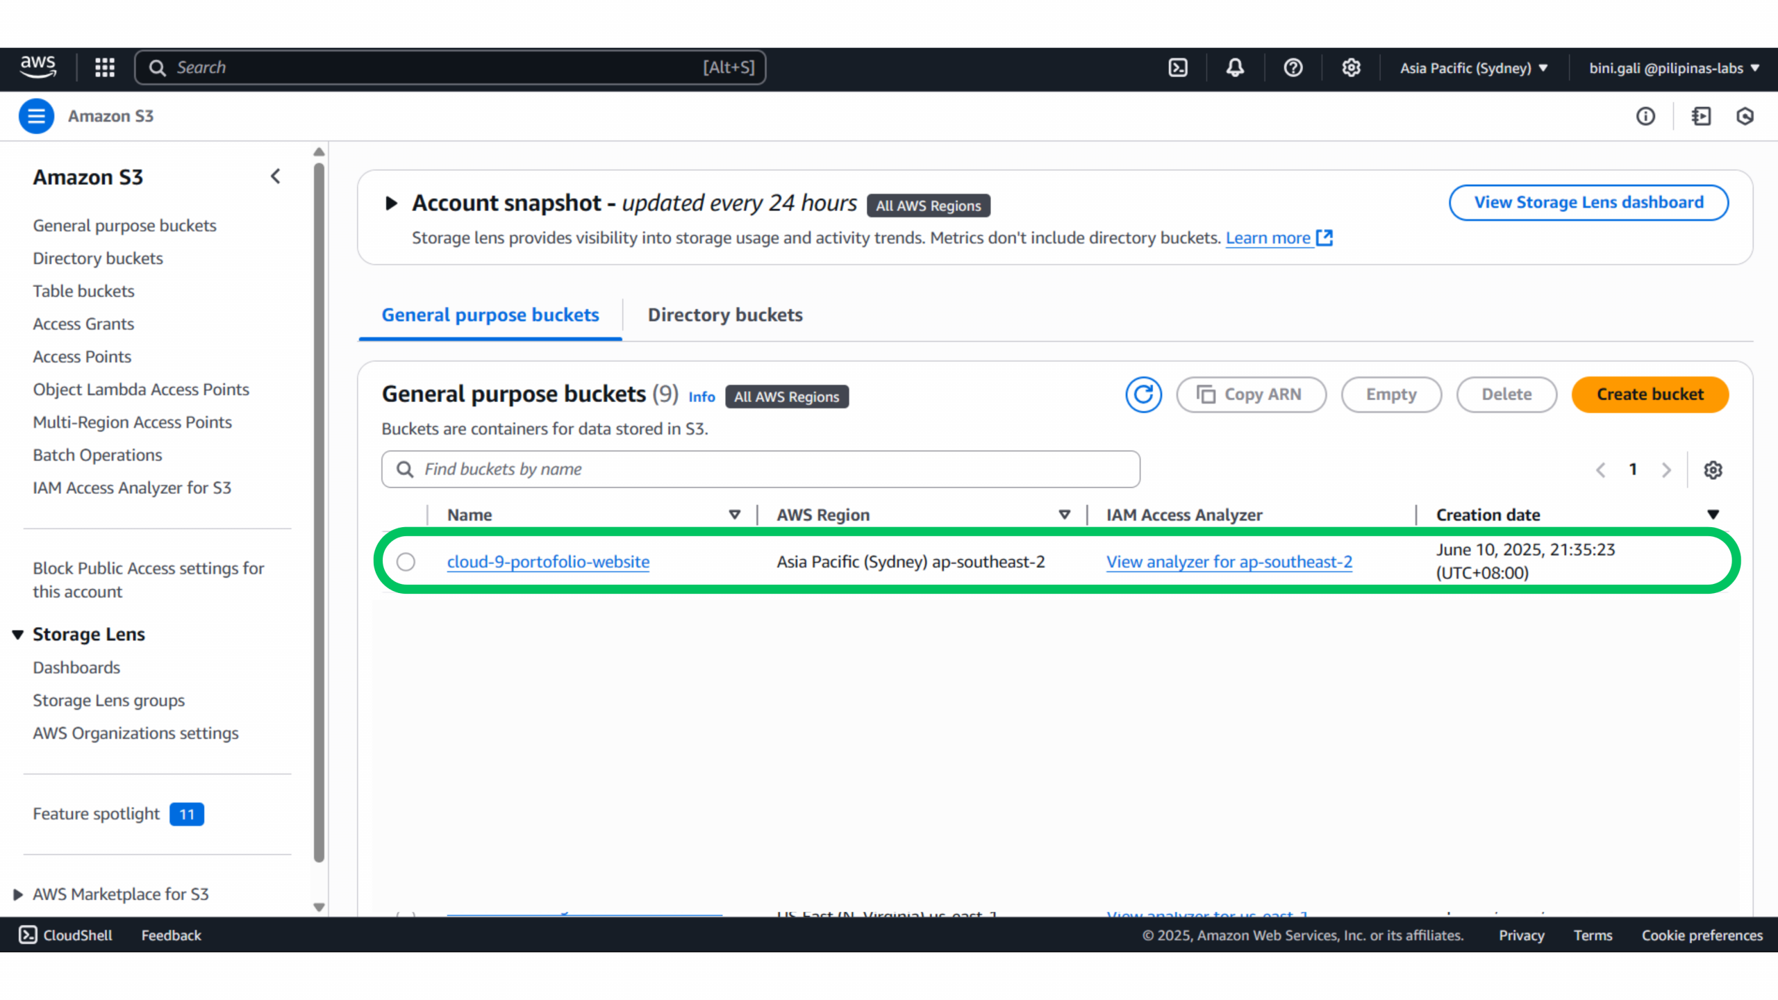Open the notifications bell
This screenshot has height=1000, width=1778.
coord(1235,67)
